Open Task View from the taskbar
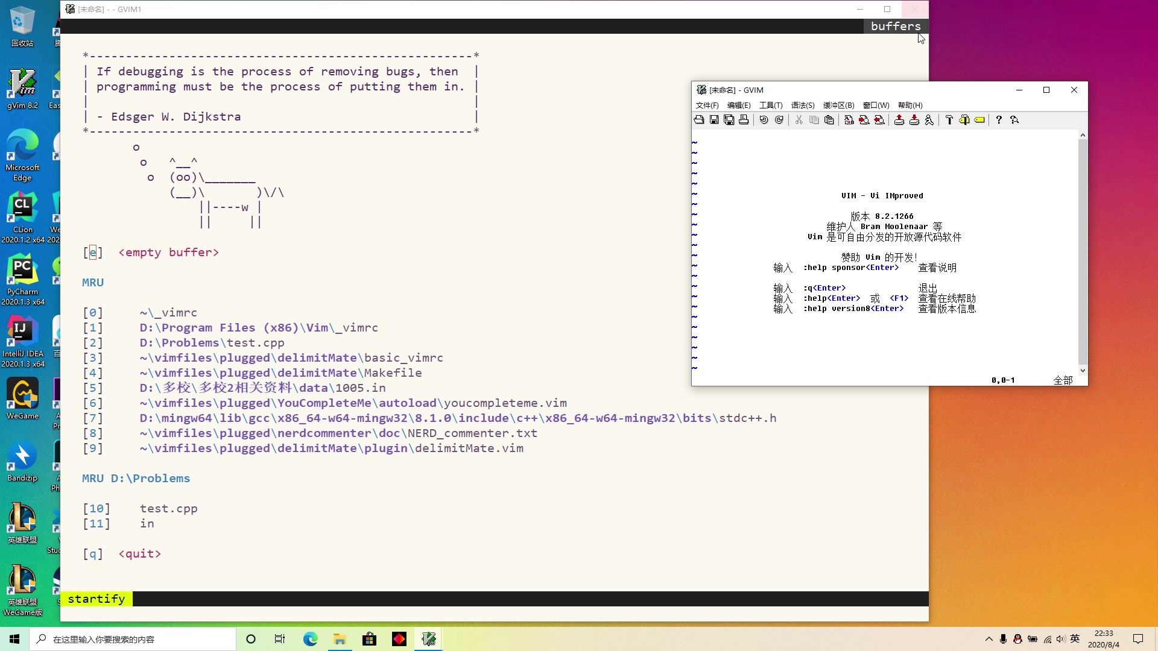 [x=280, y=639]
